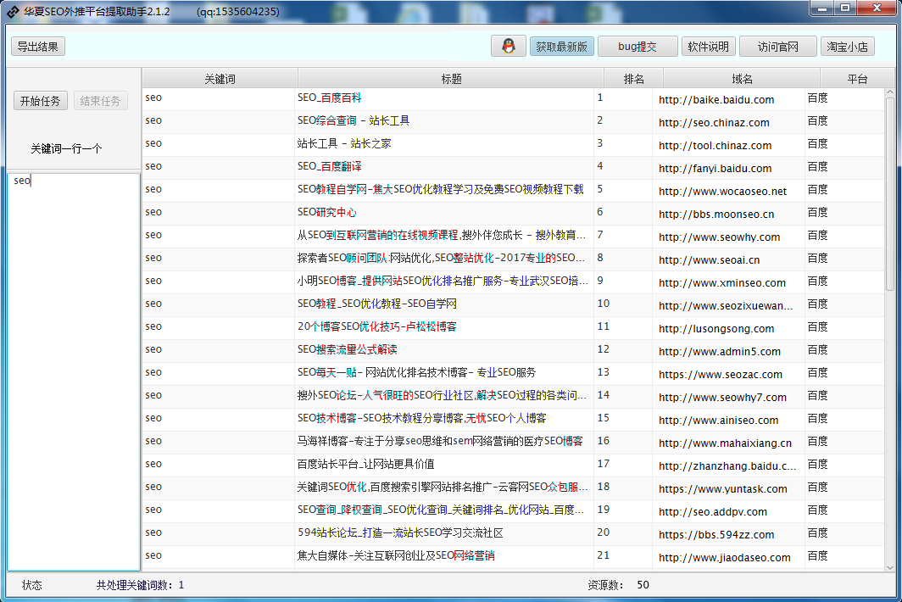This screenshot has width=902, height=602.
Task: Select row 百度站长平台_让网站更具价值
Action: pyautogui.click(x=513, y=465)
